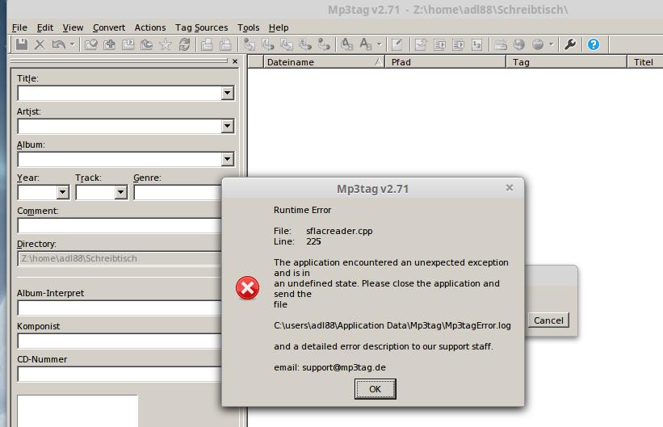Open the Edit menu
This screenshot has height=427, width=663.
coord(45,27)
